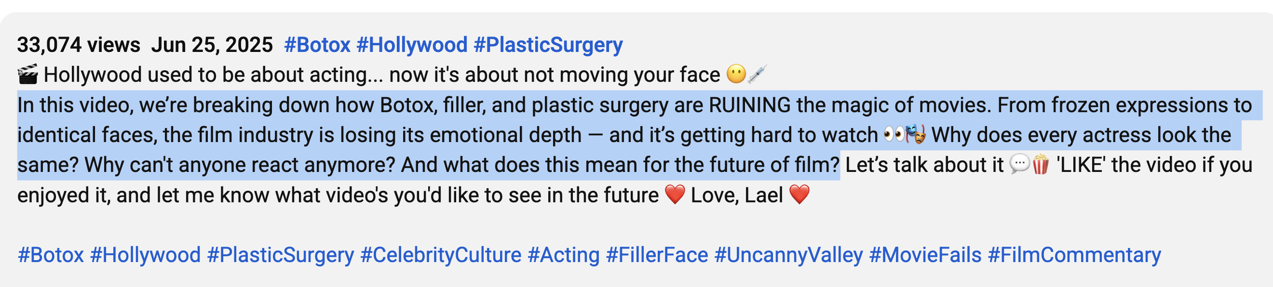1273x287 pixels.
Task: Click the theater masks emoji
Action: click(915, 135)
